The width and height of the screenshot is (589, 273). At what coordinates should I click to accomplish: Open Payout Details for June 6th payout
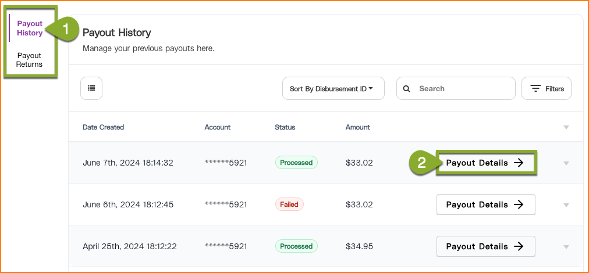[x=485, y=204]
